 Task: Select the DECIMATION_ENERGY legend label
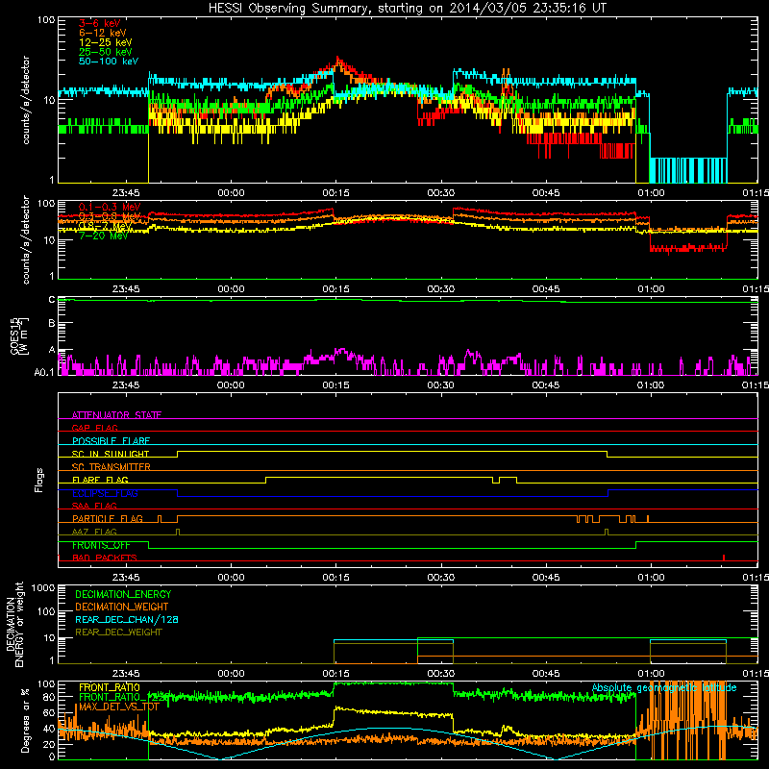123,594
